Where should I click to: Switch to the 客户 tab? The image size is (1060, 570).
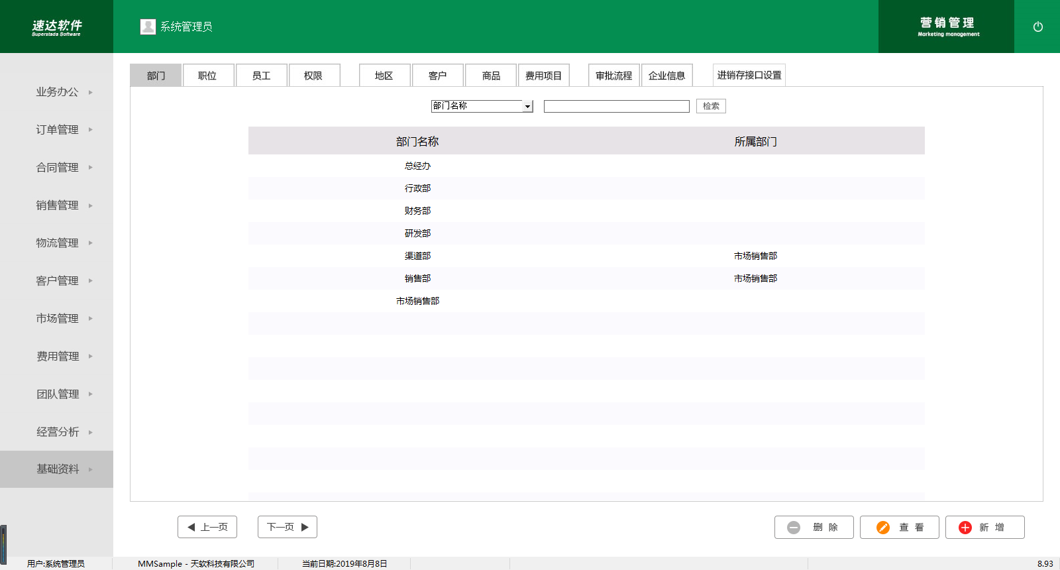[438, 76]
